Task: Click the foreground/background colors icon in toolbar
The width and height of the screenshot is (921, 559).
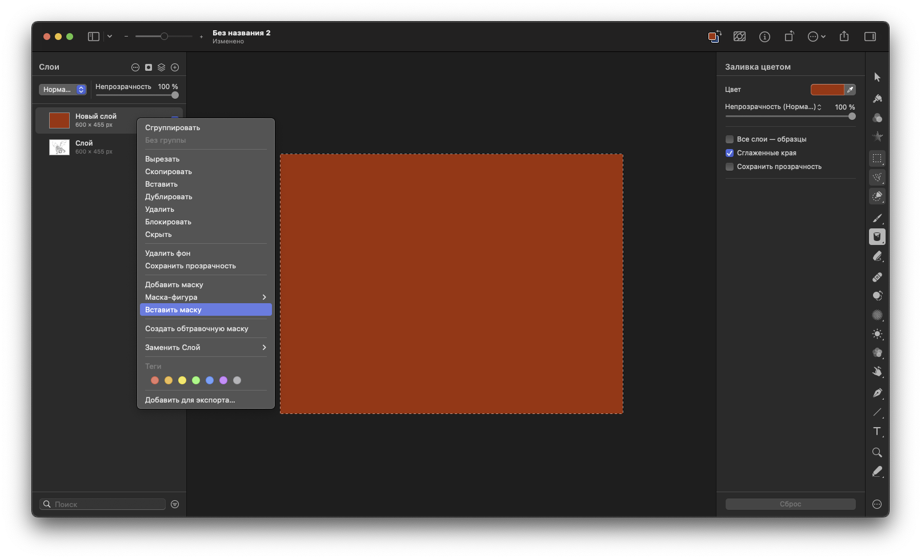Action: coord(714,37)
